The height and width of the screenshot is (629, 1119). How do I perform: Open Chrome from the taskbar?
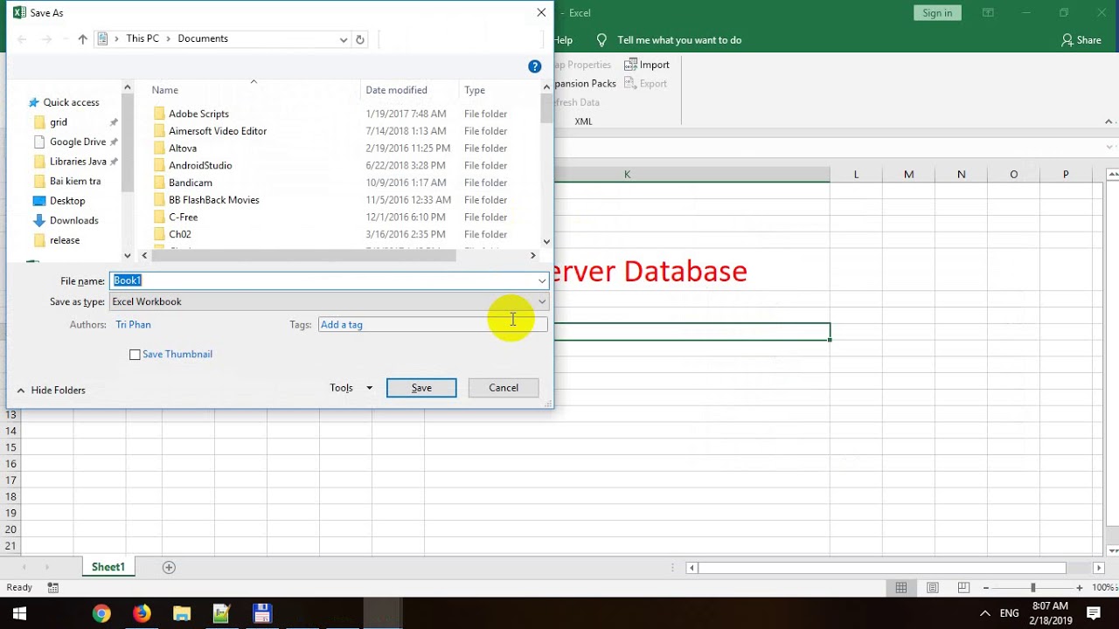point(101,613)
